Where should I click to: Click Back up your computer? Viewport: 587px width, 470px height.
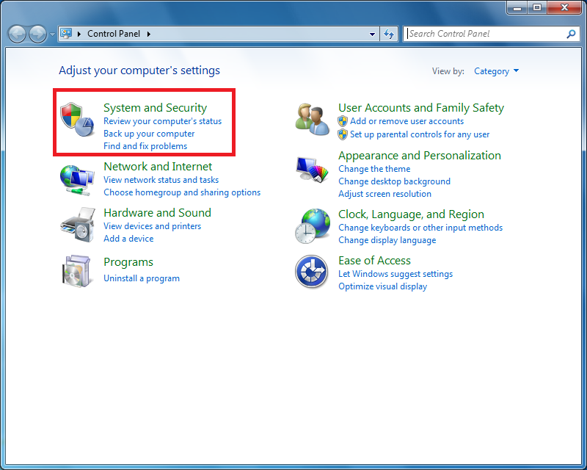pos(149,134)
